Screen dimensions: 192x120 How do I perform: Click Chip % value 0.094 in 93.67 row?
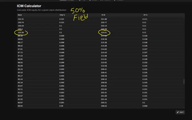coord(62,86)
